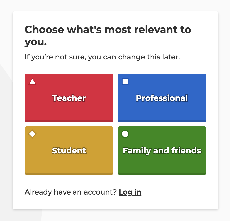Click the "Choose what's most relevant to you" heading
Screen dimensions: 230x221
coord(108,36)
